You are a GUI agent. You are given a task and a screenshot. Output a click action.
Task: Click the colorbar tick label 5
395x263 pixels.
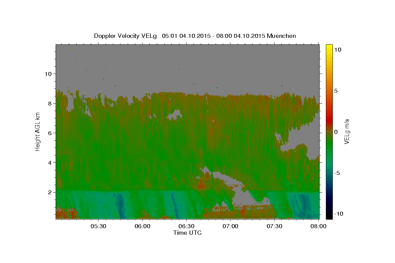click(336, 91)
